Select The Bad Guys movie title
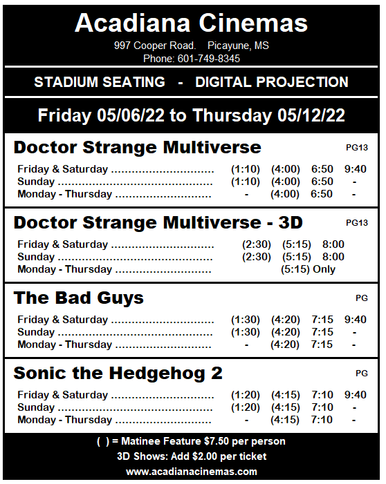Screen dimensions: 386x484 pyautogui.click(x=79, y=298)
